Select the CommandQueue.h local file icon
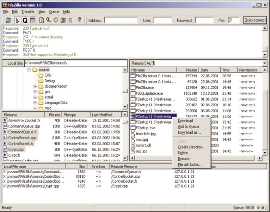 coord(5,132)
